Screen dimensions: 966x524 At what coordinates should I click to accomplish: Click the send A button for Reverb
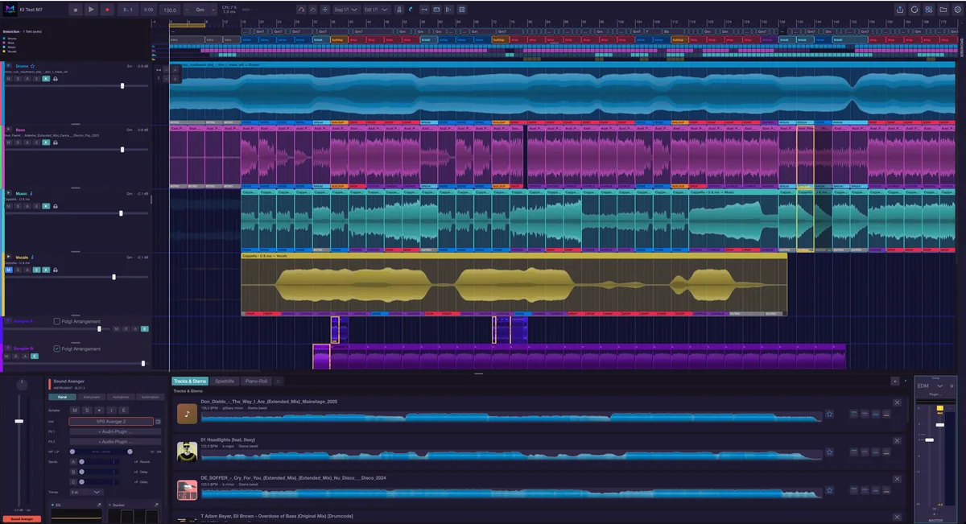click(73, 462)
